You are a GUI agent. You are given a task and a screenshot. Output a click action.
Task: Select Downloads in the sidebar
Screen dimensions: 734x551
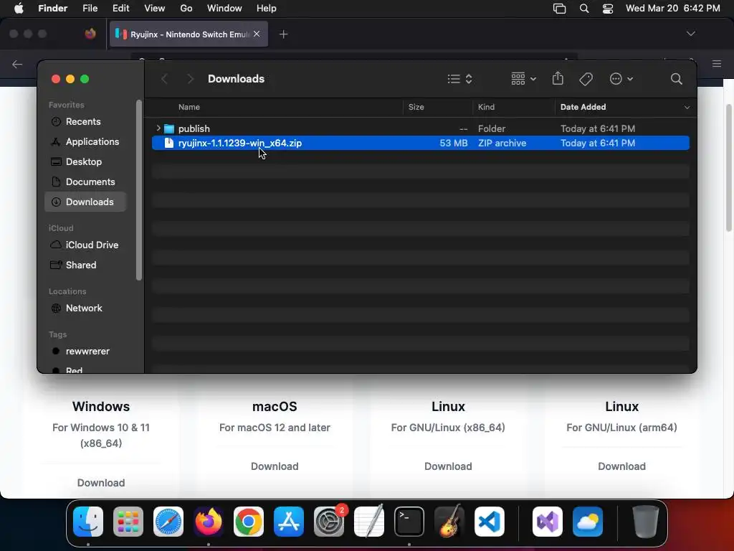click(86, 202)
